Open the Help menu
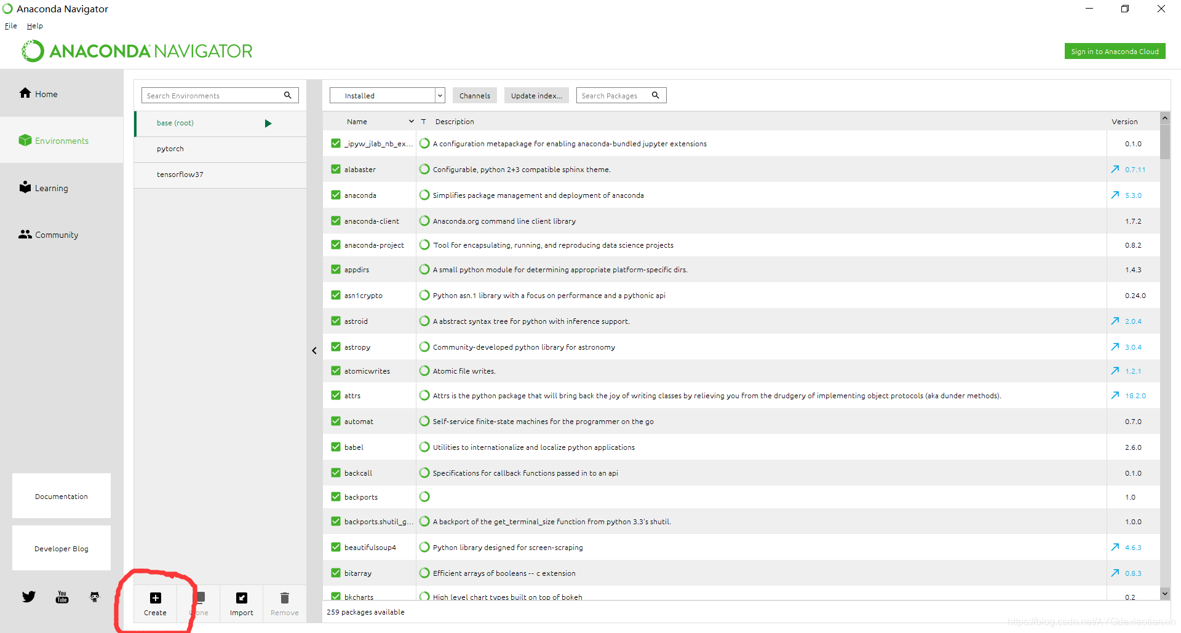 [x=35, y=26]
